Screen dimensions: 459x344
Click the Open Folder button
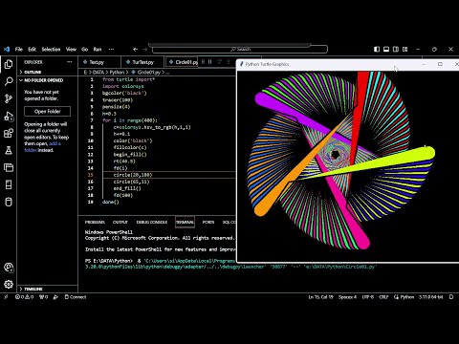(x=47, y=112)
